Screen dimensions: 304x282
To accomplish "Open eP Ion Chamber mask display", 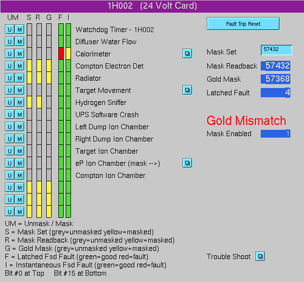I will (187, 163).
